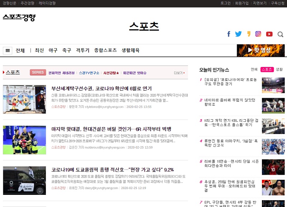This screenshot has width=287, height=207.
Task: Select the 종합스포츠 menu item
Action: 105,50
